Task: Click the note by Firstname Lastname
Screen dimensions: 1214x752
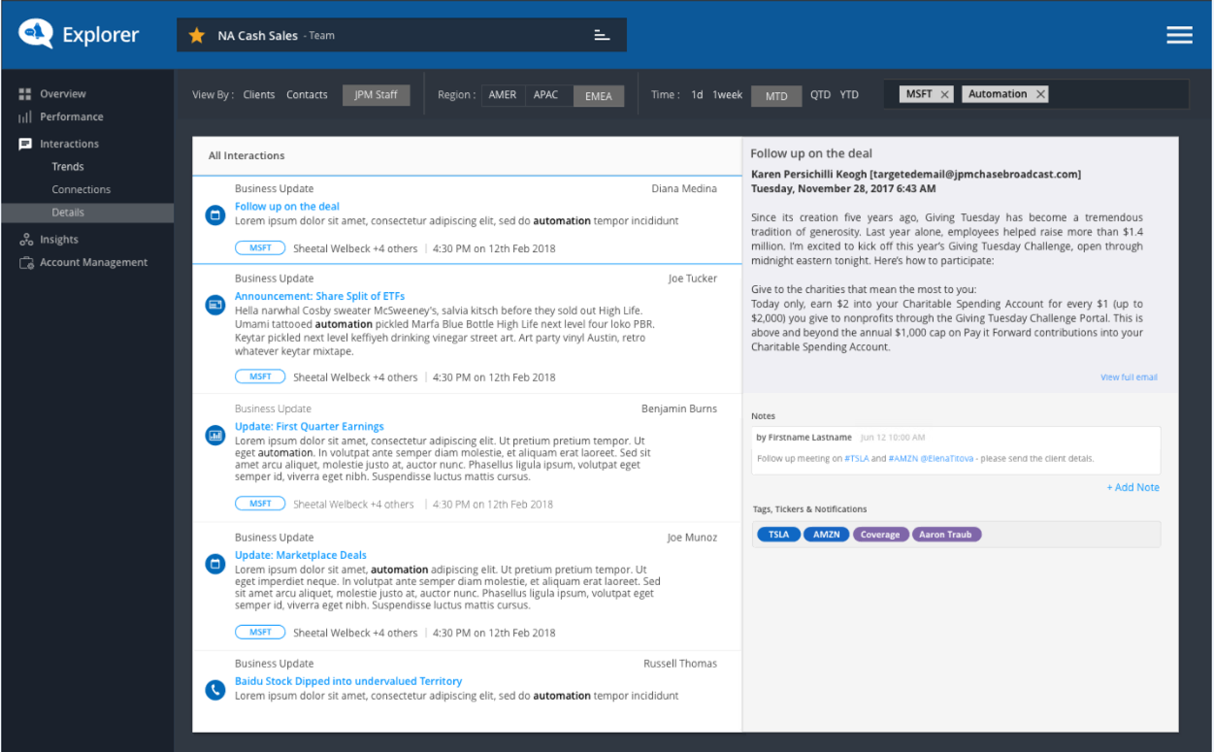Action: pos(956,449)
